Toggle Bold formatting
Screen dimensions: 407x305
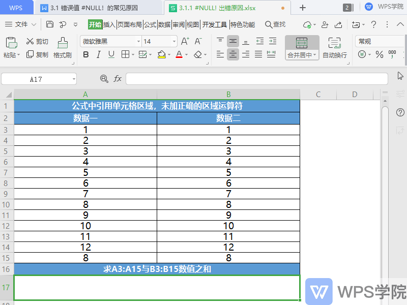pyautogui.click(x=86, y=54)
